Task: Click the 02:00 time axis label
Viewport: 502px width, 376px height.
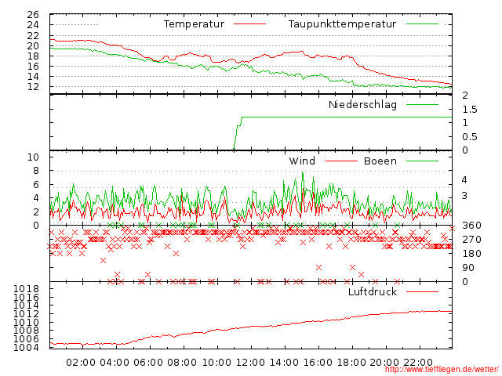Action: point(81,363)
